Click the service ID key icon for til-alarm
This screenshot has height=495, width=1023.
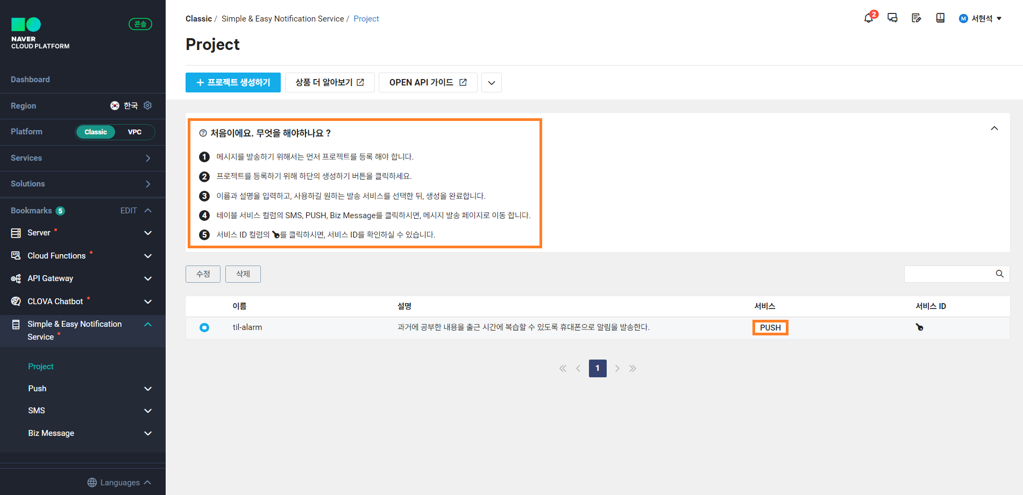point(920,327)
